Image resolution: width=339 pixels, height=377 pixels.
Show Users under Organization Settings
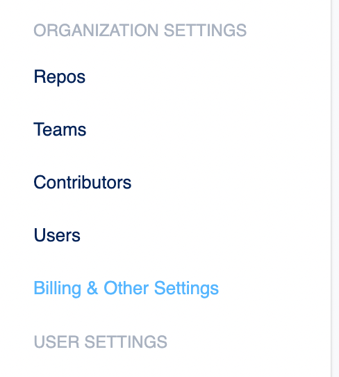click(x=57, y=235)
